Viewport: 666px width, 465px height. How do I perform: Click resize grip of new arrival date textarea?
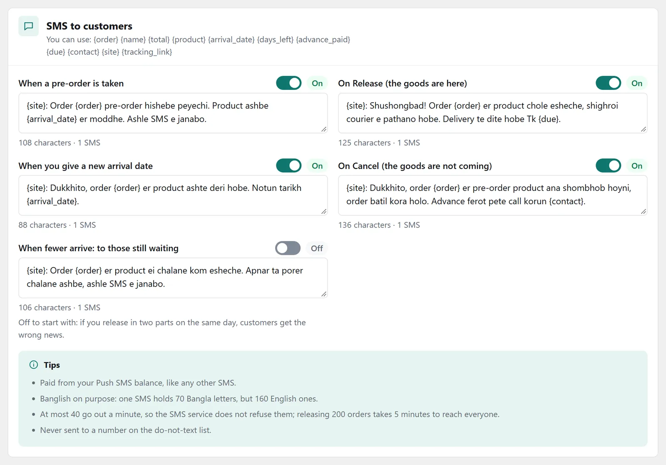324,212
